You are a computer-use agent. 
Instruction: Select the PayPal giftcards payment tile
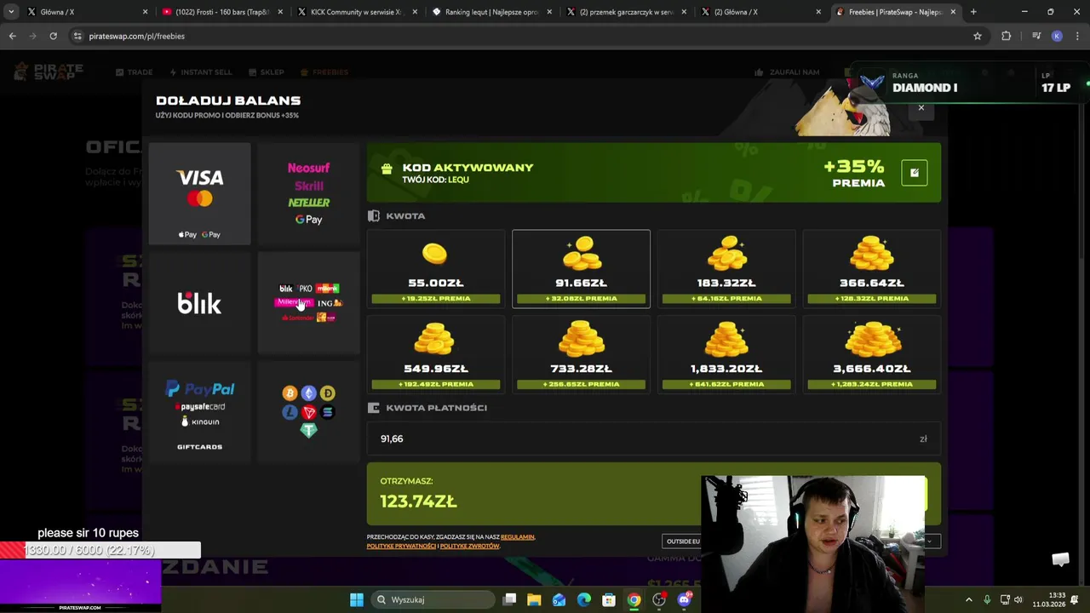pyautogui.click(x=199, y=412)
